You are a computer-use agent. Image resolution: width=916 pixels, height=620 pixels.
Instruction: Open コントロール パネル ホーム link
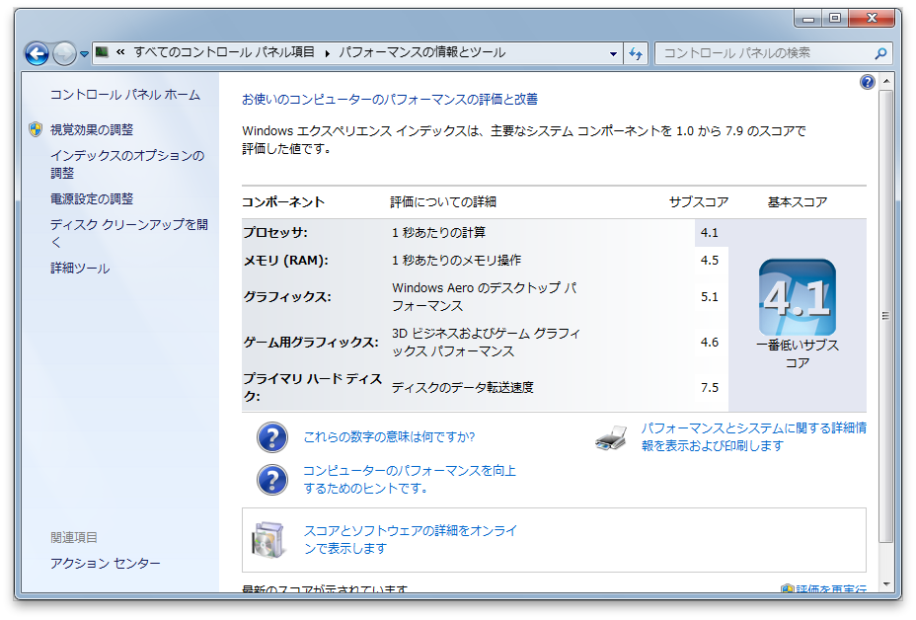click(x=125, y=95)
